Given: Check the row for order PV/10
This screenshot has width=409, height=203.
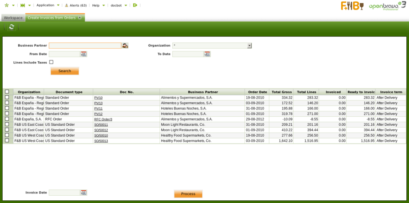Looking at the screenshot, I should (x=7, y=98).
